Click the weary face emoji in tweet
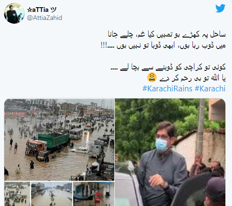Screen dimensions: 232x206 [152, 78]
